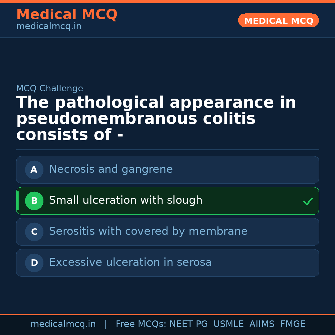The image size is (335, 335).
Task: Select FMGE in the footer
Action: (293, 324)
